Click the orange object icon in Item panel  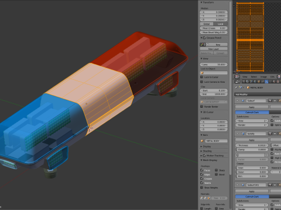(x=202, y=141)
